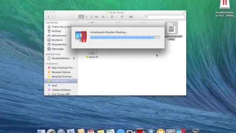This screenshot has height=133, width=236.
Task: Click the Verde Server window title
Action: click(x=117, y=12)
